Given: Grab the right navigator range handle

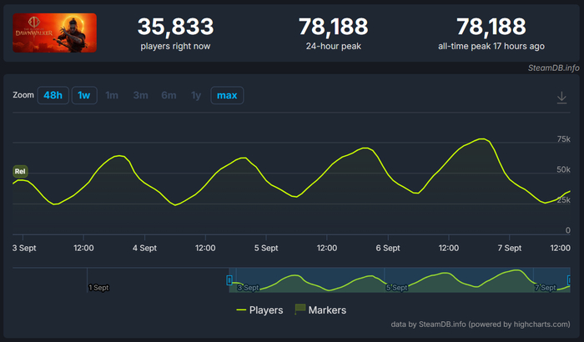Looking at the screenshot, I should [x=569, y=280].
